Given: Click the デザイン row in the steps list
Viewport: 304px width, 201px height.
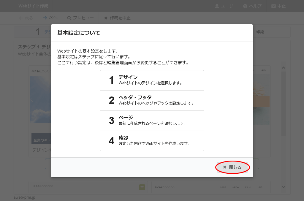Looking at the screenshot, I should pyautogui.click(x=152, y=80).
